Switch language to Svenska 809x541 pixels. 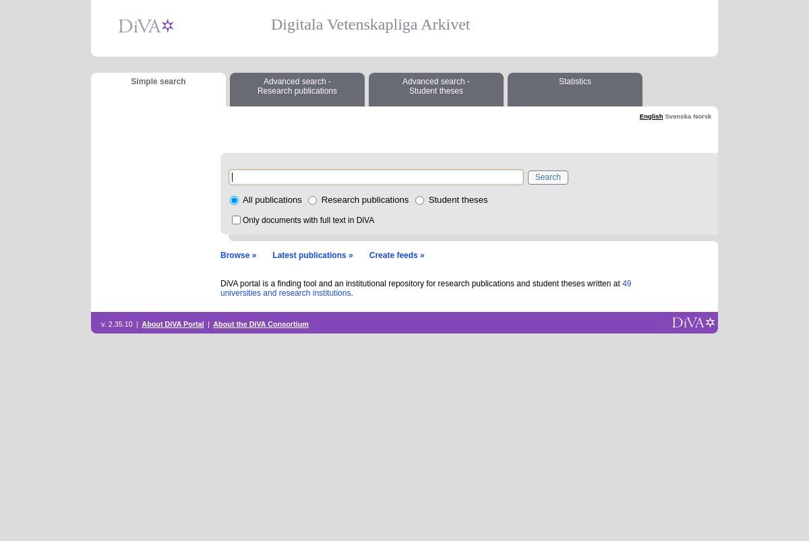click(x=678, y=117)
